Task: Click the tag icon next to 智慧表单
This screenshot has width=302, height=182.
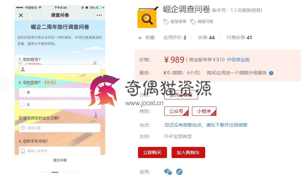Action: click(166, 22)
